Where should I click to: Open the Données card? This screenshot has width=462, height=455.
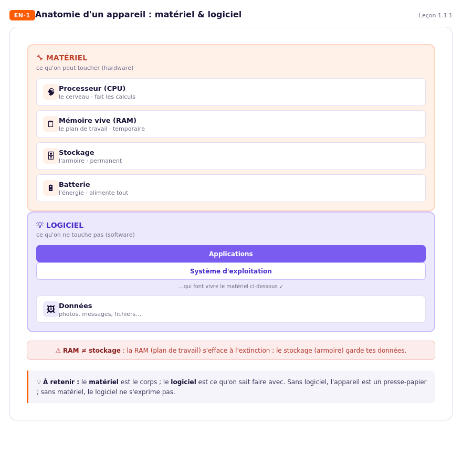point(231,309)
